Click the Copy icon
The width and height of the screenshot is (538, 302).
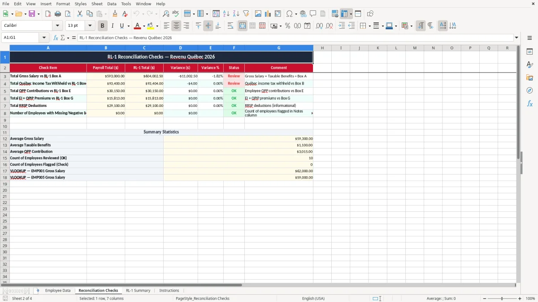[90, 14]
